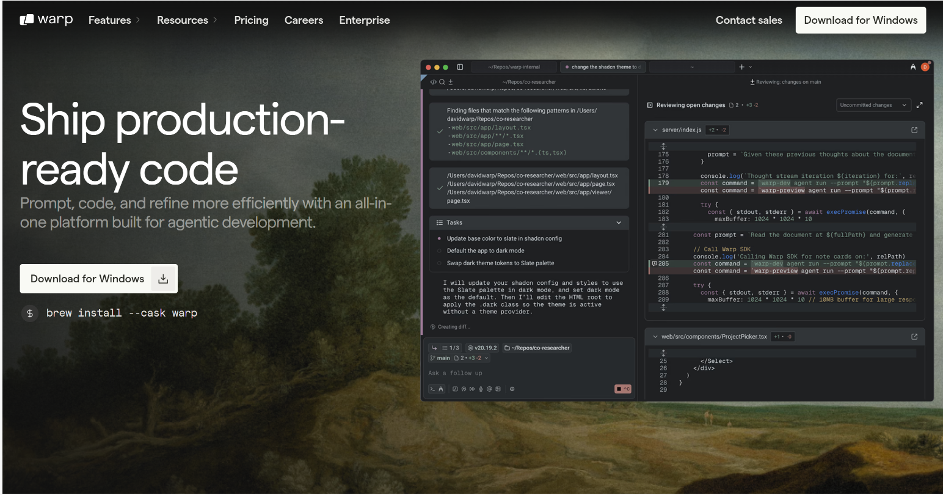
Task: Select Swap dark theme tokens to Slate palette task
Action: tap(500, 263)
